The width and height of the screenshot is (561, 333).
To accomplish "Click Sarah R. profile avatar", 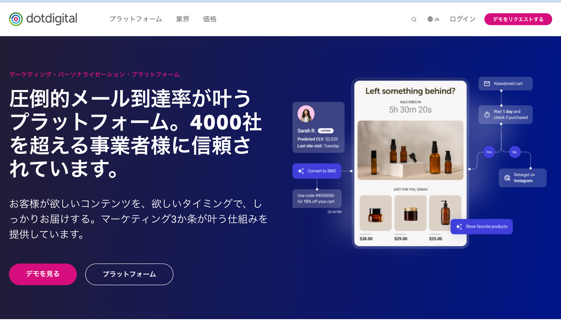I will click(x=306, y=114).
